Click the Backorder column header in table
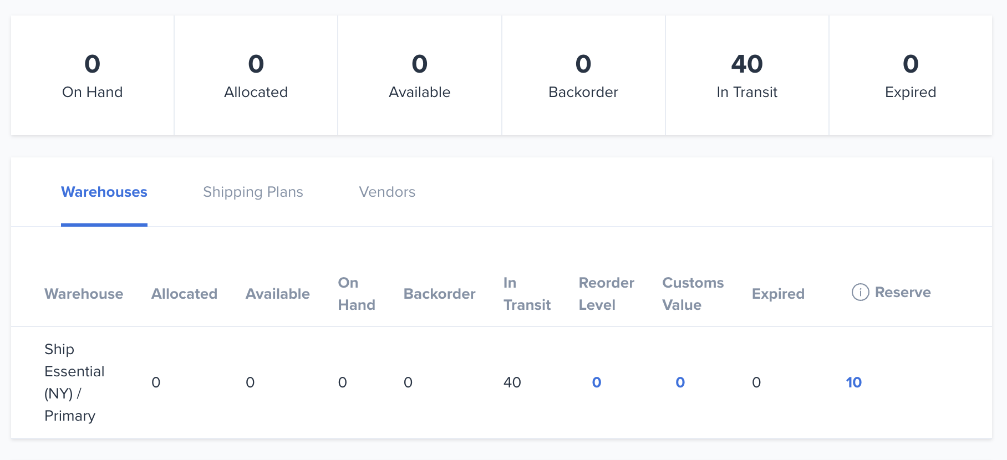This screenshot has width=1007, height=460. click(440, 294)
